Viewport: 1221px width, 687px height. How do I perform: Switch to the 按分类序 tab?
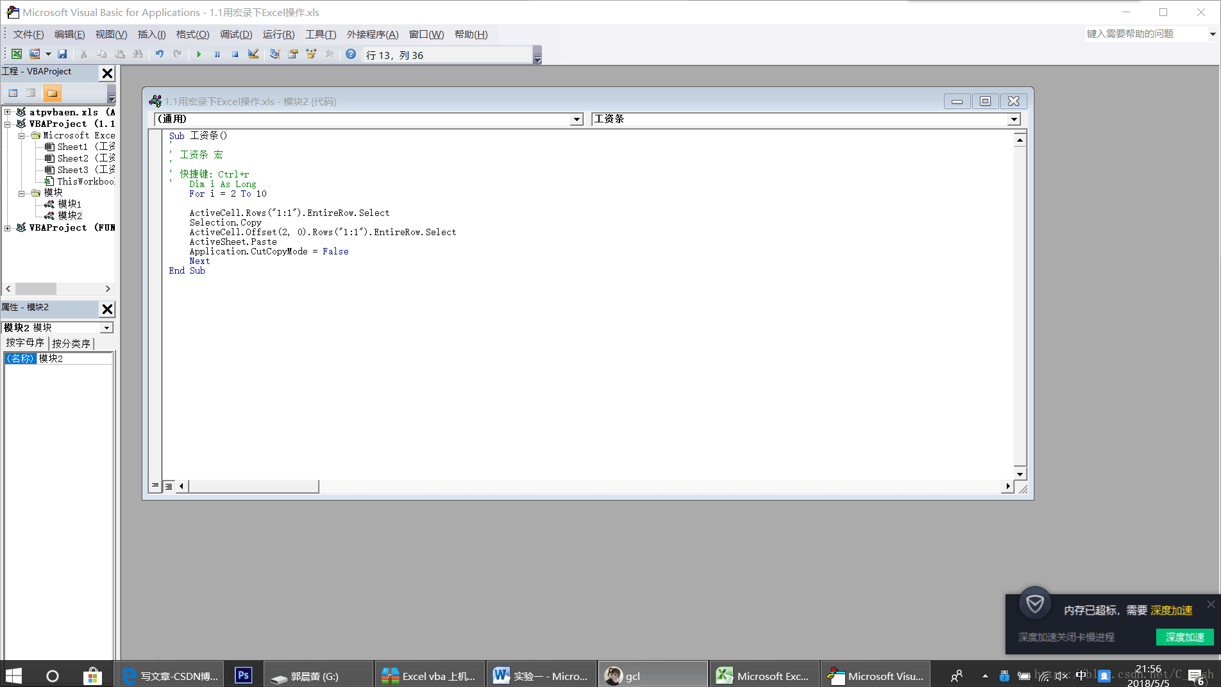pos(71,343)
